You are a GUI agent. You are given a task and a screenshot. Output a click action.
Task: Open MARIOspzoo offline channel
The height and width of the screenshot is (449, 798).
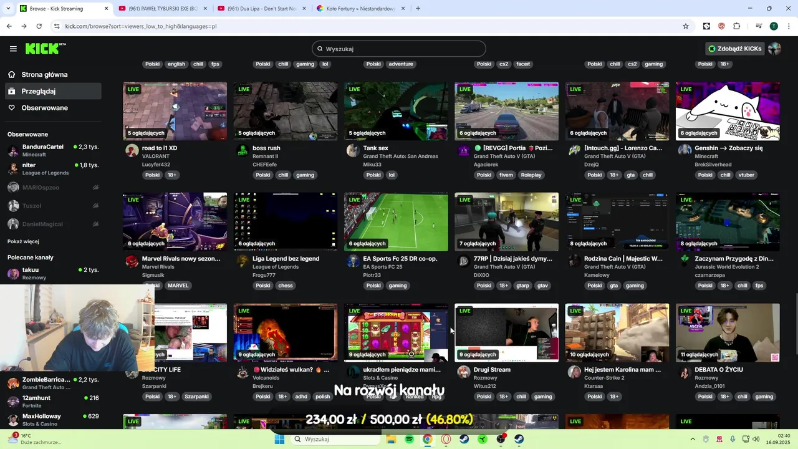53,188
